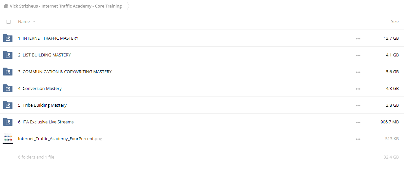Click the List Building Mastery folder icon

(8, 55)
